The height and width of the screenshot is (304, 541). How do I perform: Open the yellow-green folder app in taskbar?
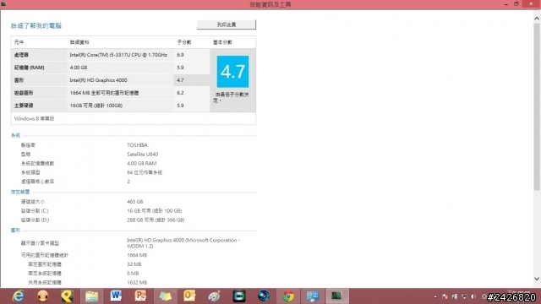click(x=165, y=296)
